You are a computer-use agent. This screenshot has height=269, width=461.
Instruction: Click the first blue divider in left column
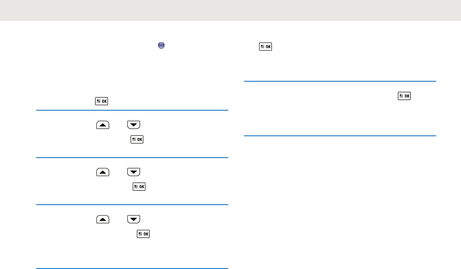[132, 110]
